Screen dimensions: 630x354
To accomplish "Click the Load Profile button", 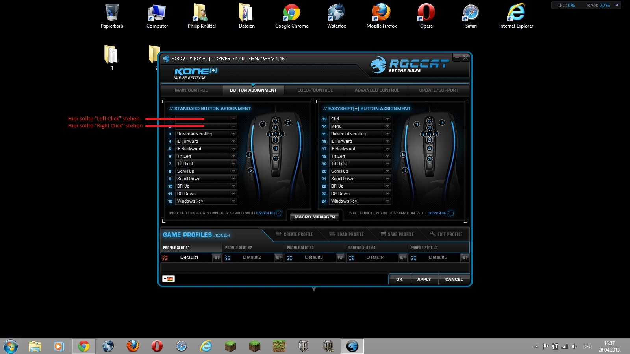I will pos(346,234).
